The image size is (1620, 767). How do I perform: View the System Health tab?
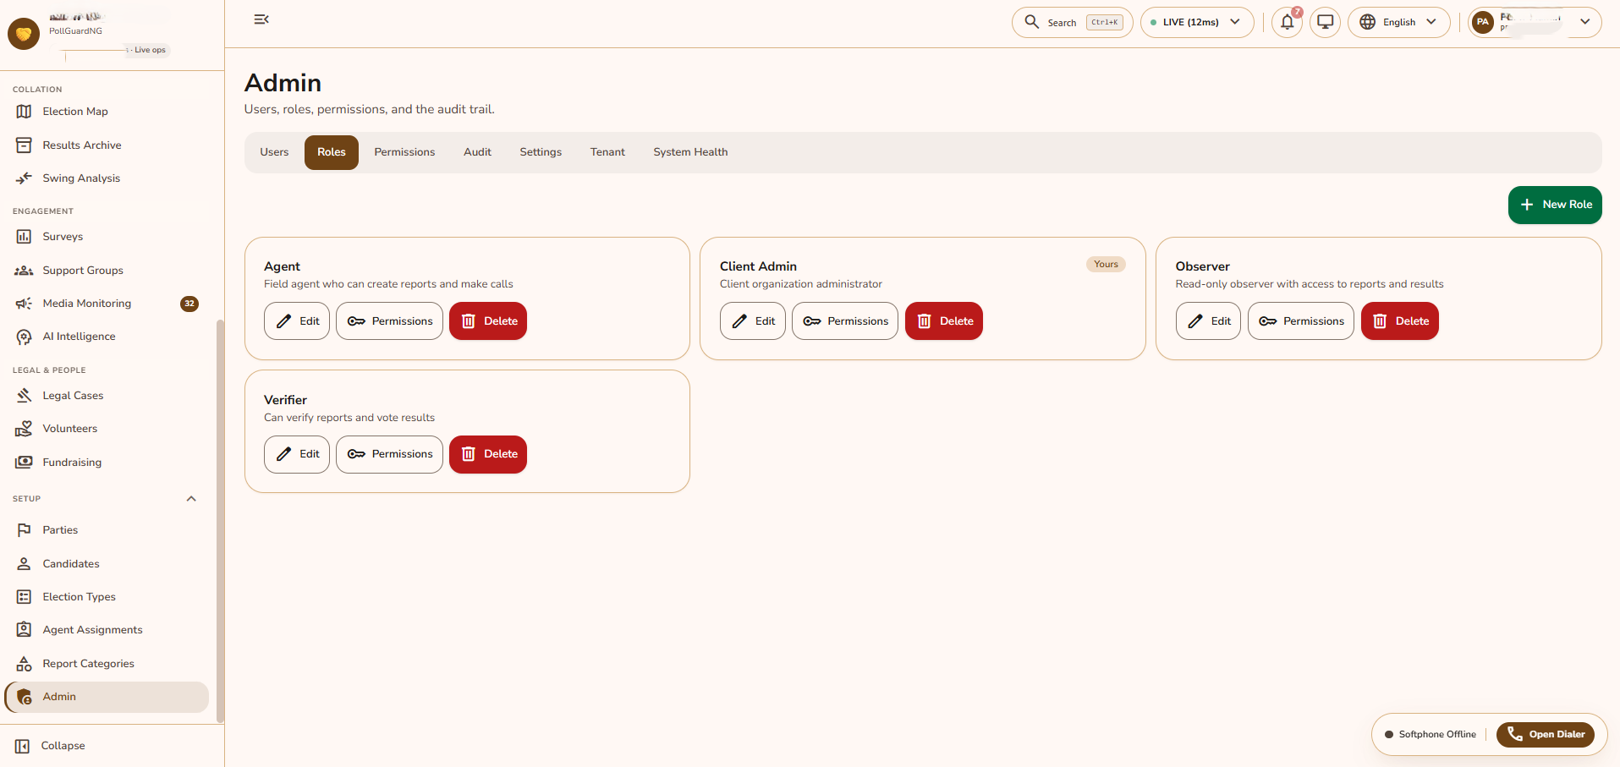pos(690,152)
